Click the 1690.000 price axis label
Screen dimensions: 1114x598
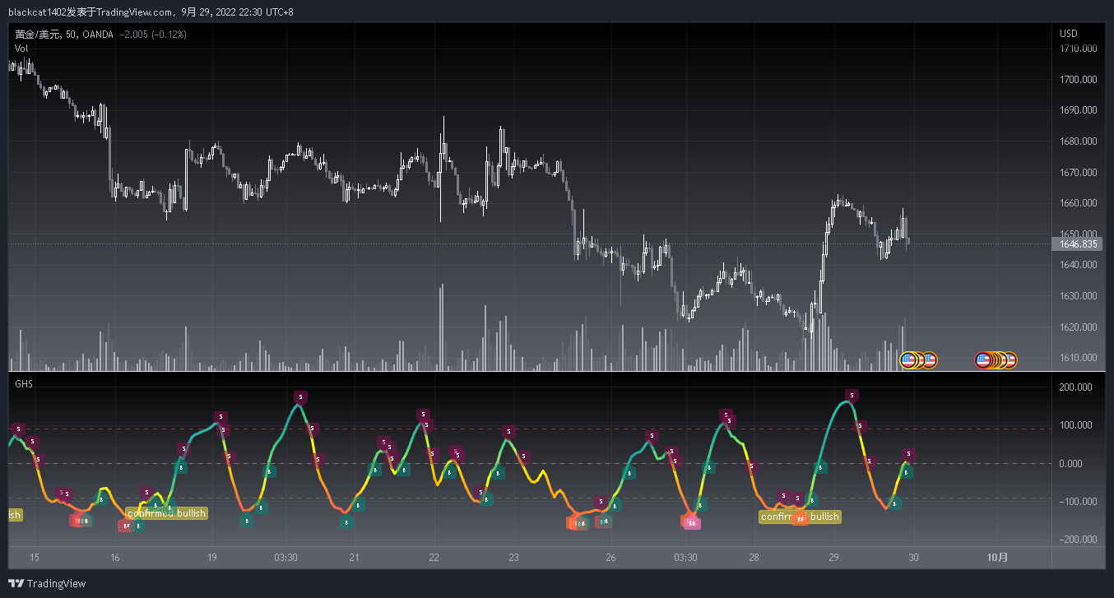[1079, 110]
